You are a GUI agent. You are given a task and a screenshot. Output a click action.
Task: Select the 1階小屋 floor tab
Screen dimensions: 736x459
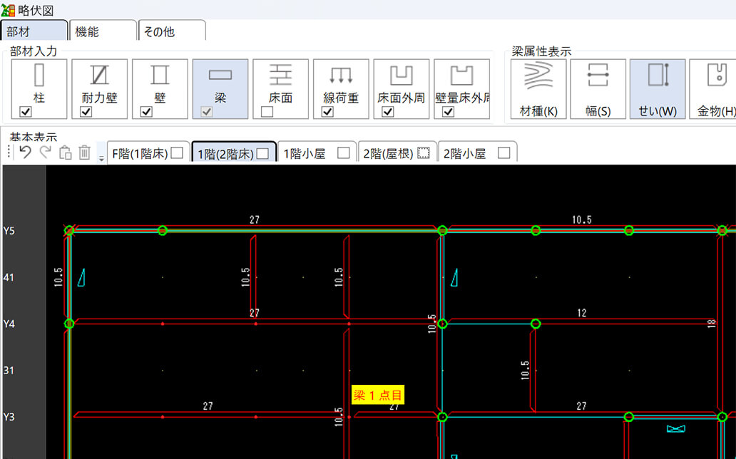316,153
